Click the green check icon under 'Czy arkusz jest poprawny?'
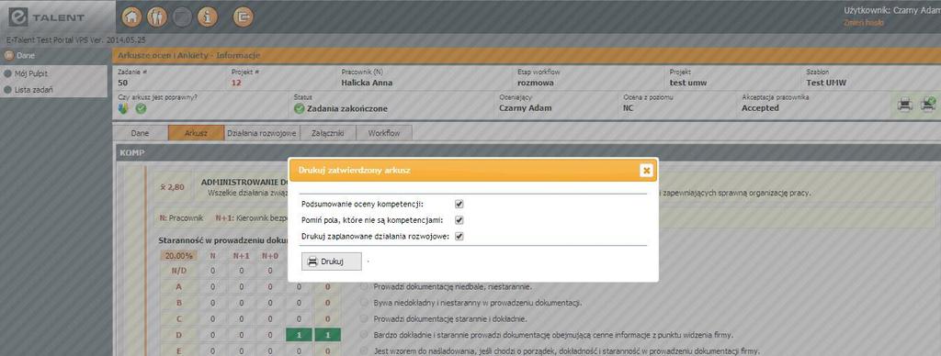This screenshot has width=941, height=356. pos(141,108)
